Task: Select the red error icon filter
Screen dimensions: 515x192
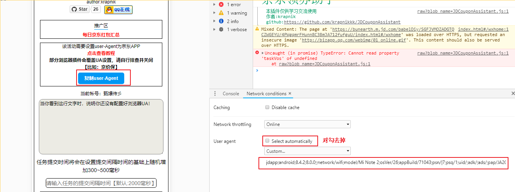Action: point(221,5)
